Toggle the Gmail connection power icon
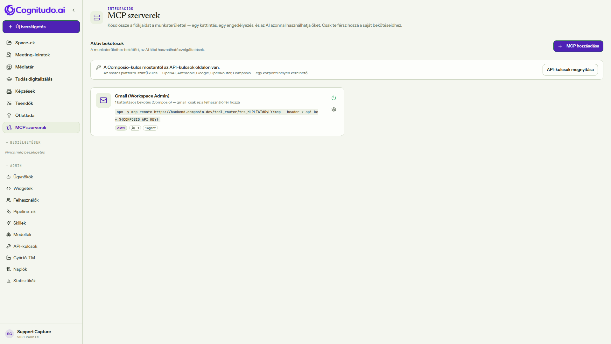Screen dimensions: 611x344 334,98
